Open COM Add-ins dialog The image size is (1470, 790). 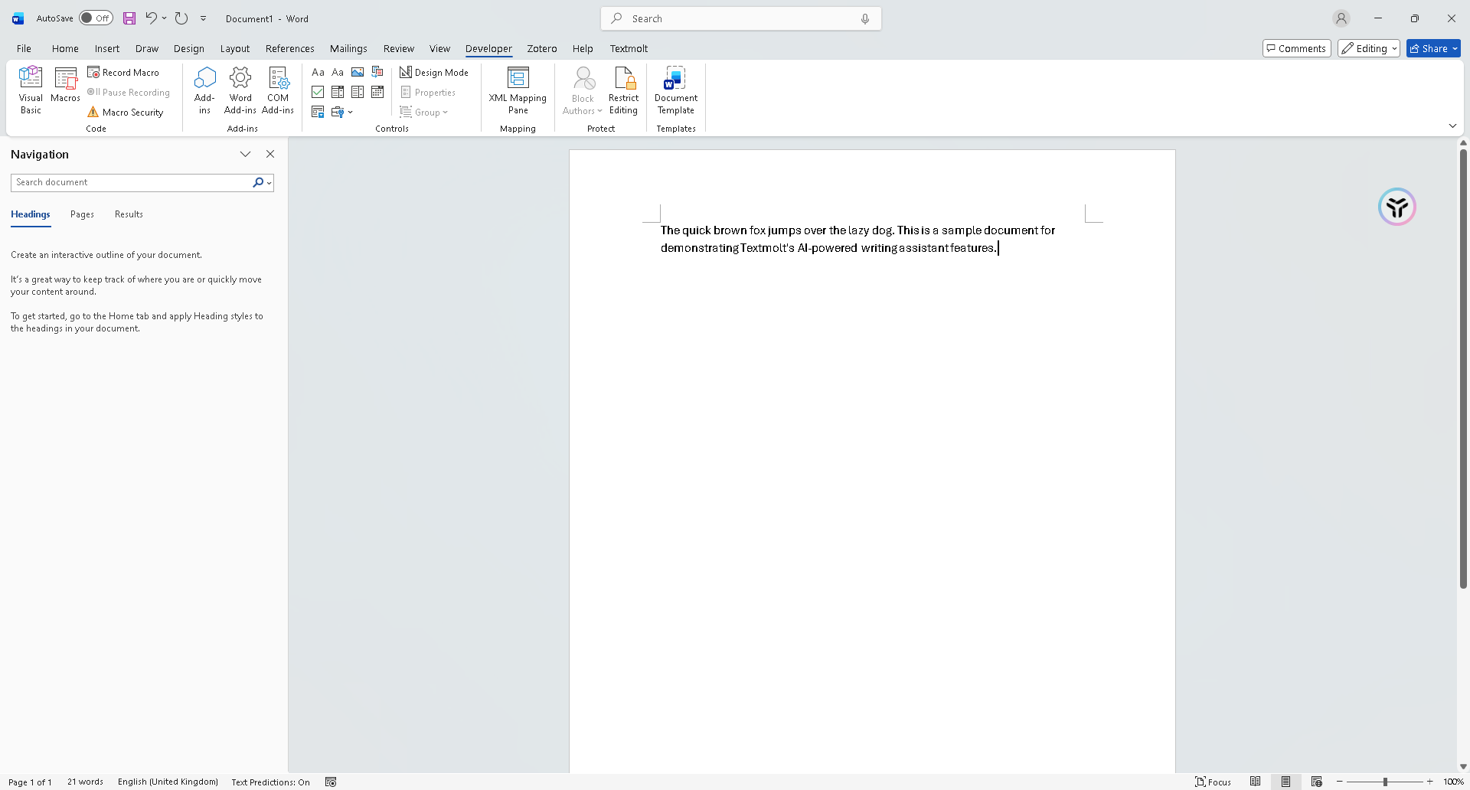[278, 90]
